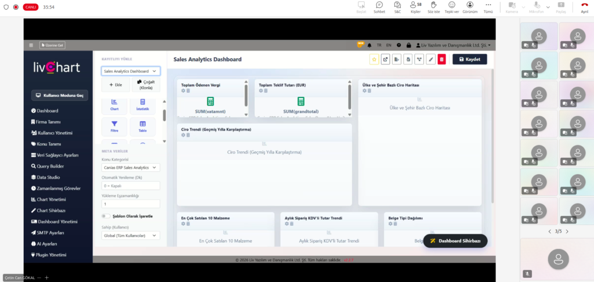Open the Sales Analytics Dashboard dropdown
Viewport: 594px width, 282px height.
(131, 71)
